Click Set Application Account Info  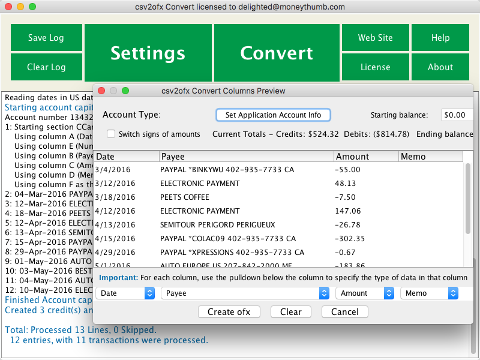pyautogui.click(x=273, y=115)
